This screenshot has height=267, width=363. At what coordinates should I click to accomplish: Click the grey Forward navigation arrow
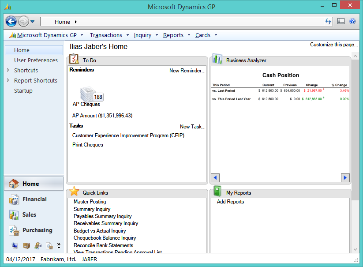coord(23,22)
